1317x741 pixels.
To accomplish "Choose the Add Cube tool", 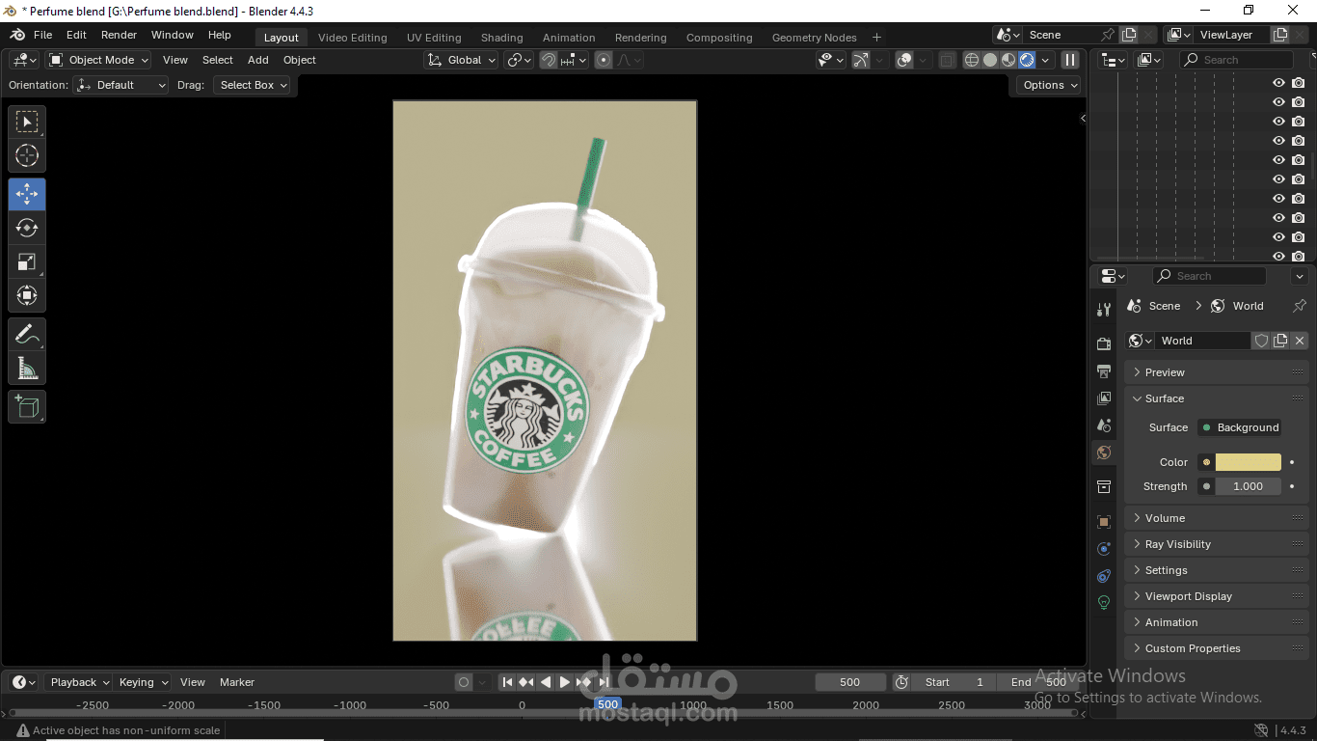I will click(x=27, y=406).
